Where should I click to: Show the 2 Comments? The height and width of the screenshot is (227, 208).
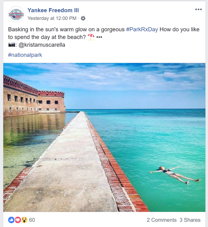coord(162,220)
